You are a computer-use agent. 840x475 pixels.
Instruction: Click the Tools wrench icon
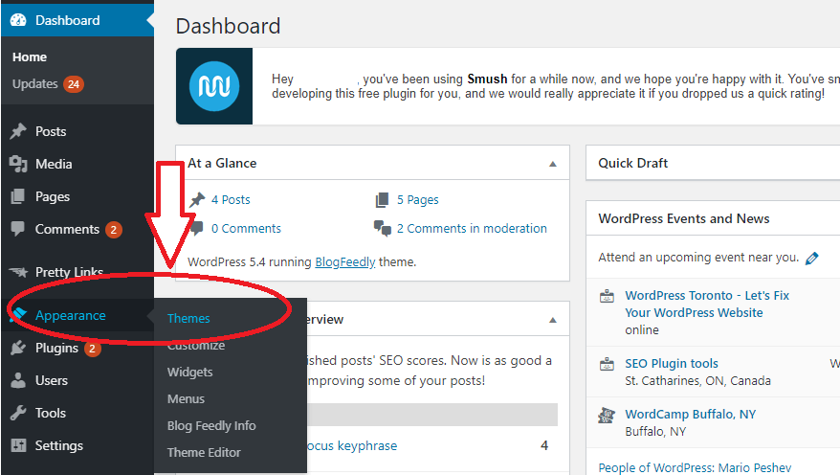18,413
